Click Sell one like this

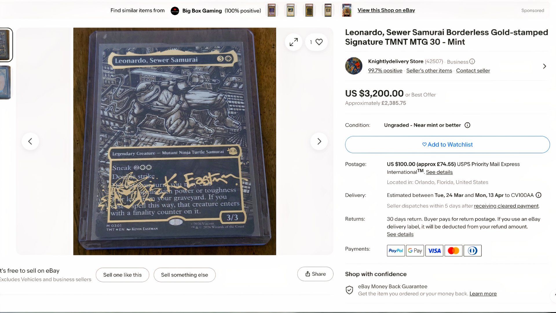pos(122,275)
